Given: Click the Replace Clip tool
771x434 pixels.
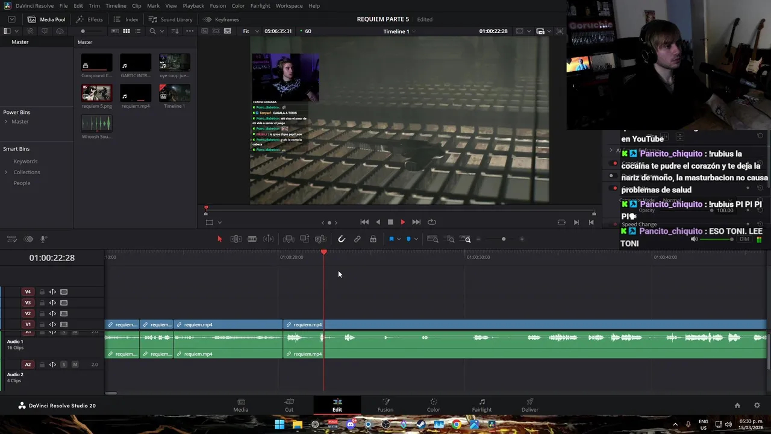Looking at the screenshot, I should click(x=320, y=239).
